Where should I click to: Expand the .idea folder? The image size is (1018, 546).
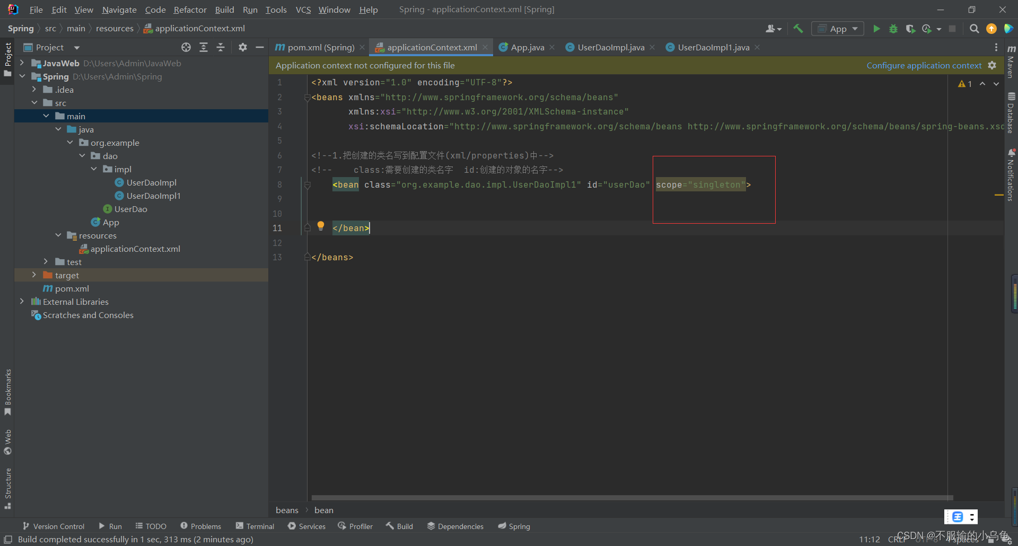tap(34, 90)
